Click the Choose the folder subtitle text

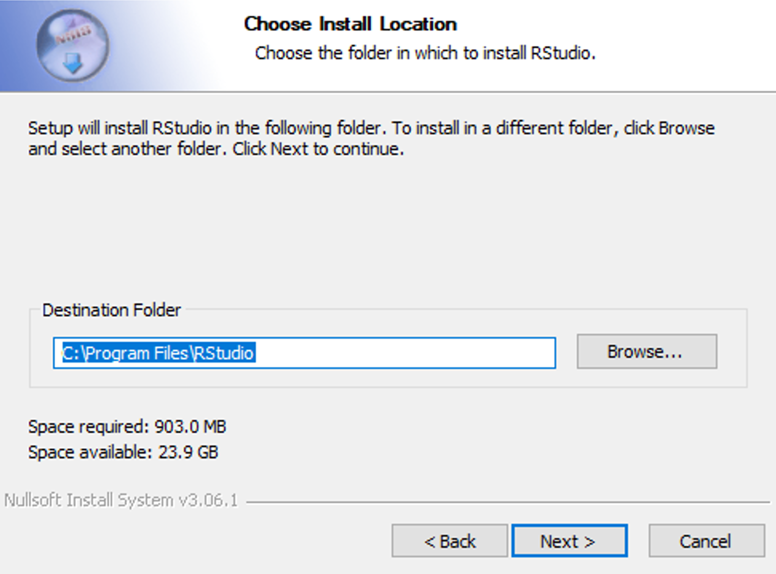coord(425,53)
